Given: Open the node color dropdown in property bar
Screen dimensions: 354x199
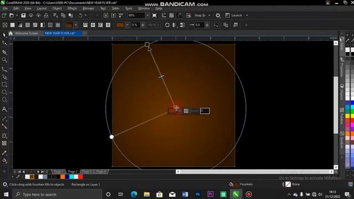Looking at the screenshot, I should coord(127,25).
